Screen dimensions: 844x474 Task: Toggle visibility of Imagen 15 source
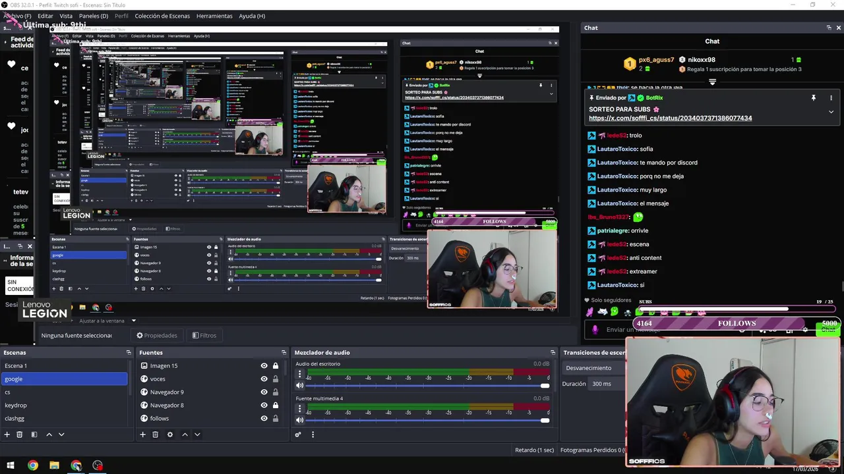click(x=264, y=365)
